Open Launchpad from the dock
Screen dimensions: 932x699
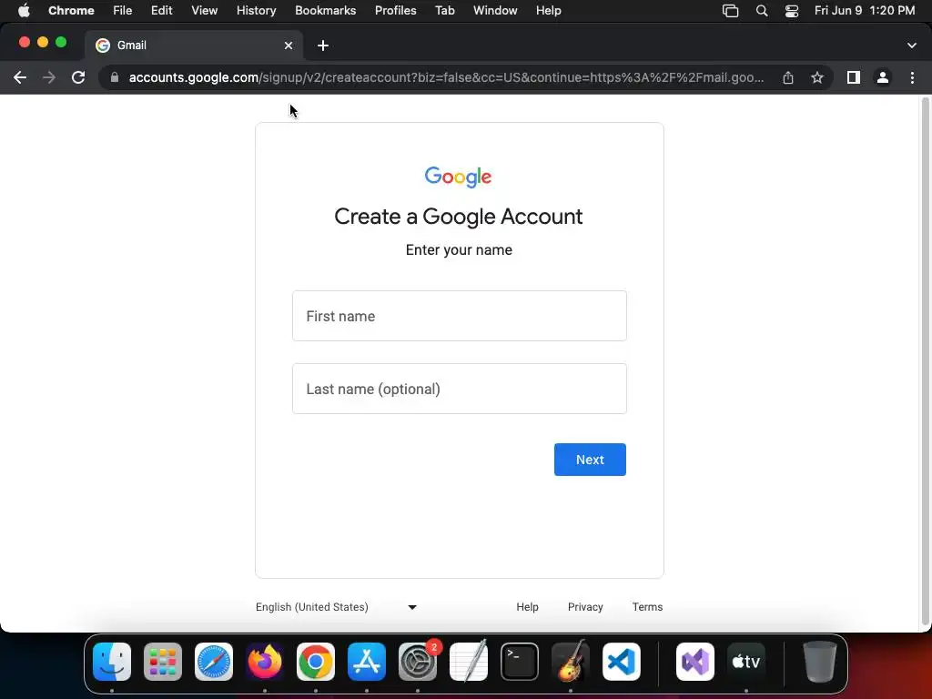point(163,662)
